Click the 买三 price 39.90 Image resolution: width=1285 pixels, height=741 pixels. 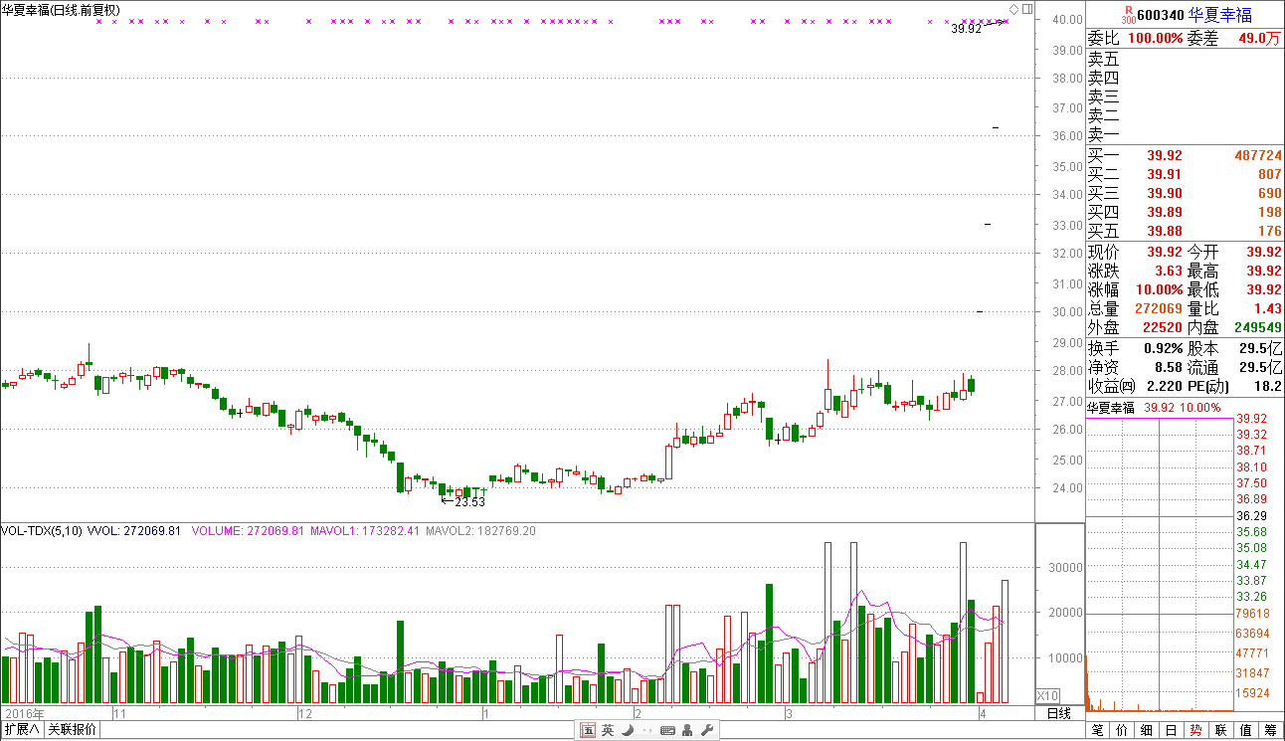[x=1166, y=194]
